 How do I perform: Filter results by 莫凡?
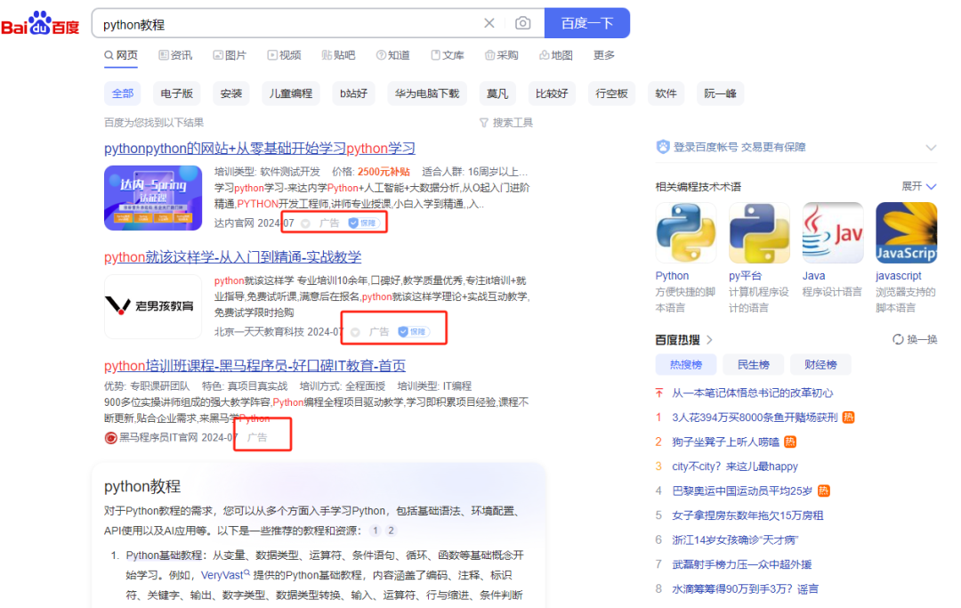(x=497, y=93)
